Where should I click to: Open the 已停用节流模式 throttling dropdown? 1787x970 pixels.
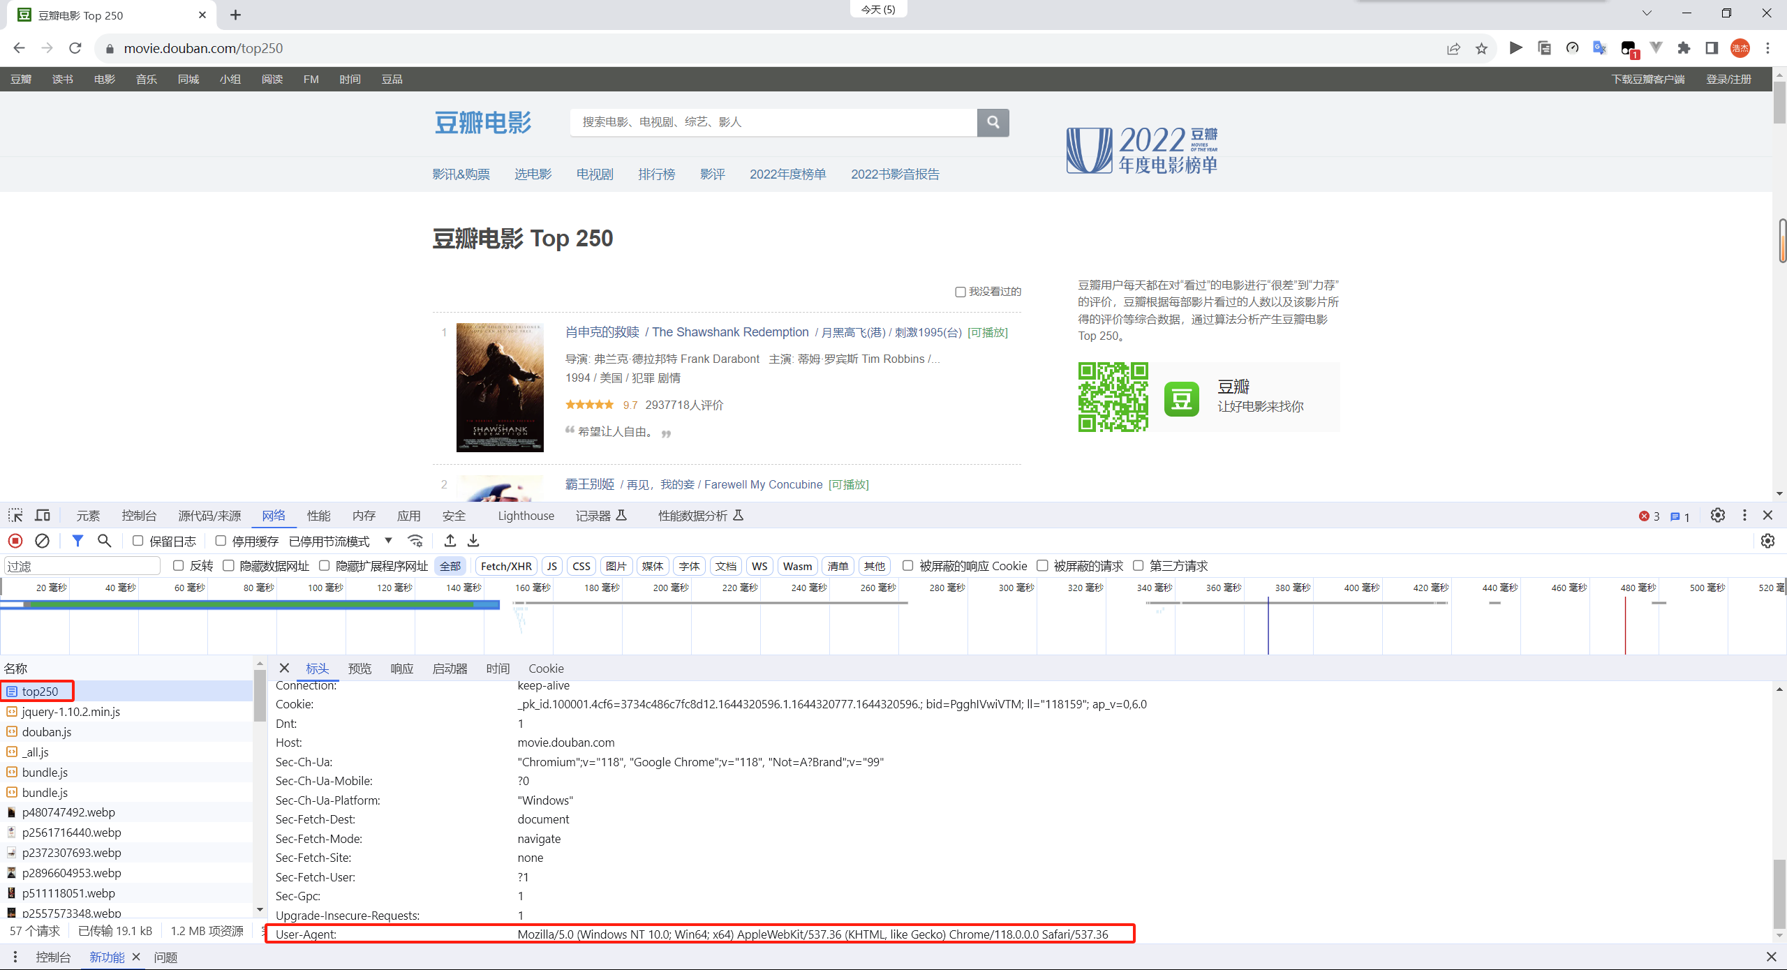[341, 542]
